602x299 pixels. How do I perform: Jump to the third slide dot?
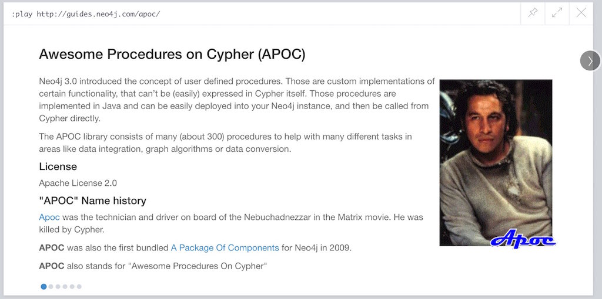pyautogui.click(x=58, y=286)
